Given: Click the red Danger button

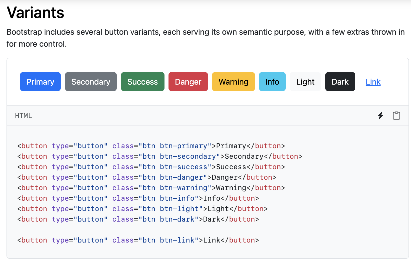Looking at the screenshot, I should [188, 82].
